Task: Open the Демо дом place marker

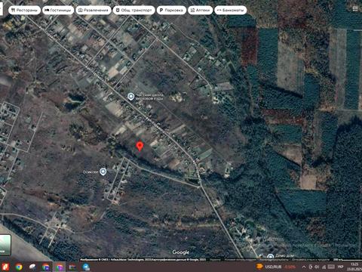Action: 271,257
